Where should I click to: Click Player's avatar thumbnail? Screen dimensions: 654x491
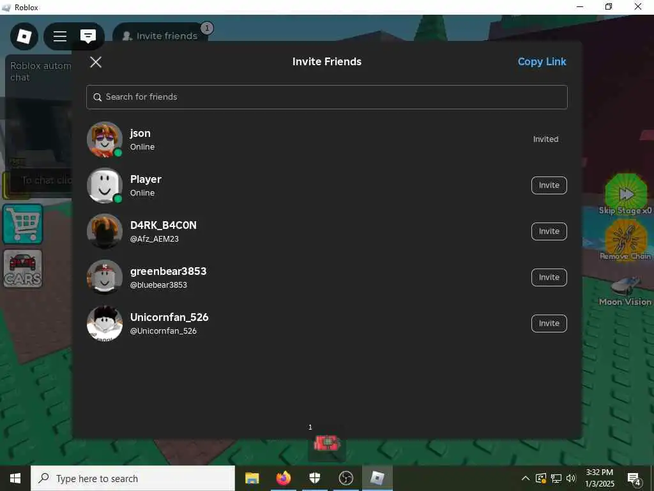(104, 185)
